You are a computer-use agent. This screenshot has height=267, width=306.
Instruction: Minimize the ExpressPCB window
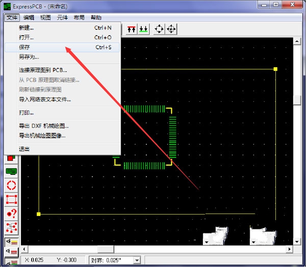pyautogui.click(x=264, y=5)
